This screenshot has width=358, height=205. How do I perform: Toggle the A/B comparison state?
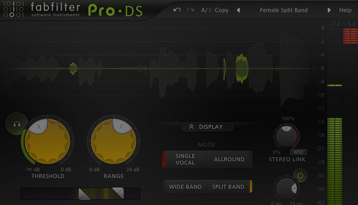tap(206, 10)
